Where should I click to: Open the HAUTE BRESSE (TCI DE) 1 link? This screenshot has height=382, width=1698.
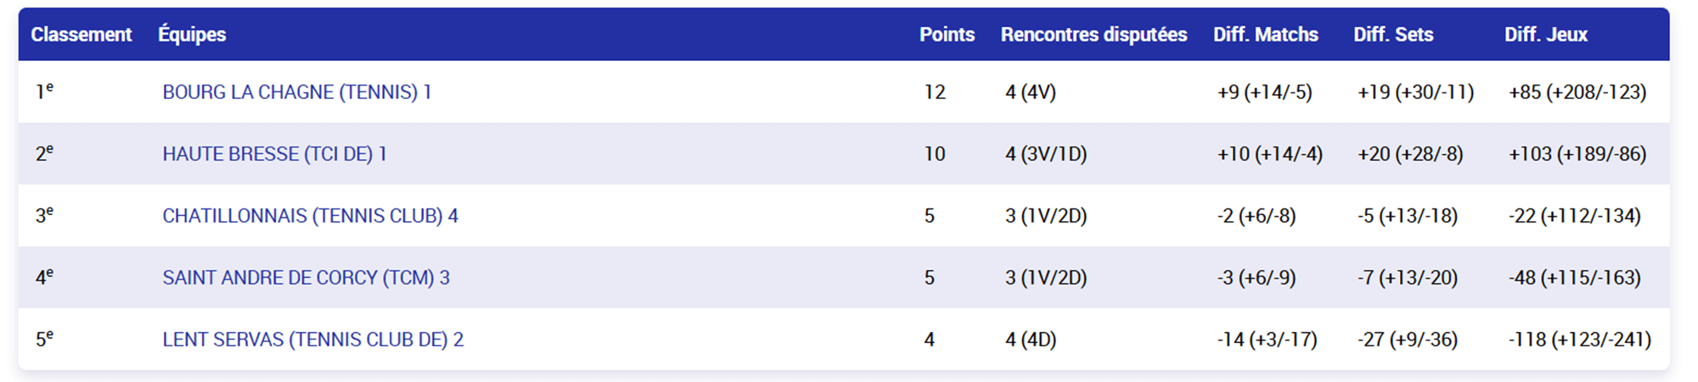pyautogui.click(x=274, y=154)
